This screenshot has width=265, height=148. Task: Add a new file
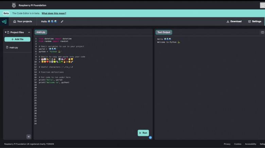[17, 39]
